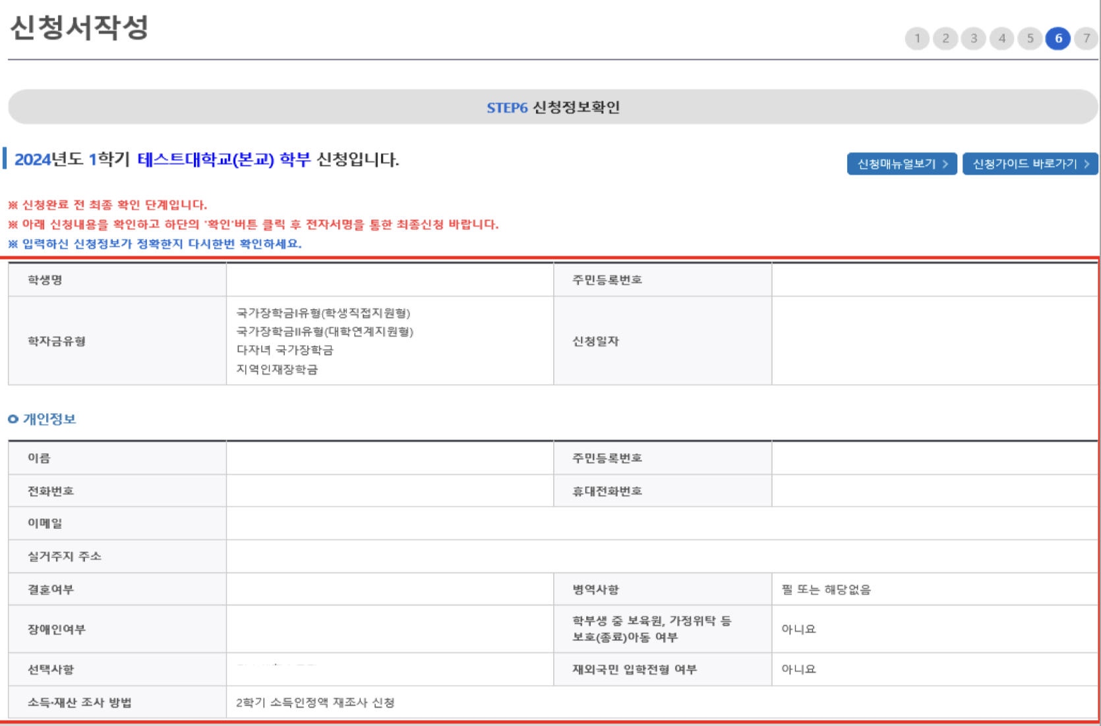Select step 1 in the progress indicator
Screen dimensions: 1101x726
point(918,38)
